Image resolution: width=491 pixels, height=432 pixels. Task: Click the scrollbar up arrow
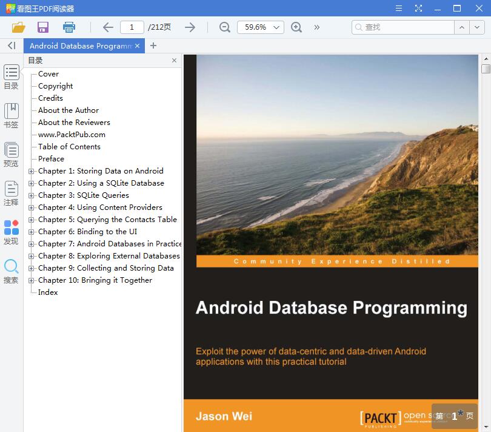coord(486,59)
